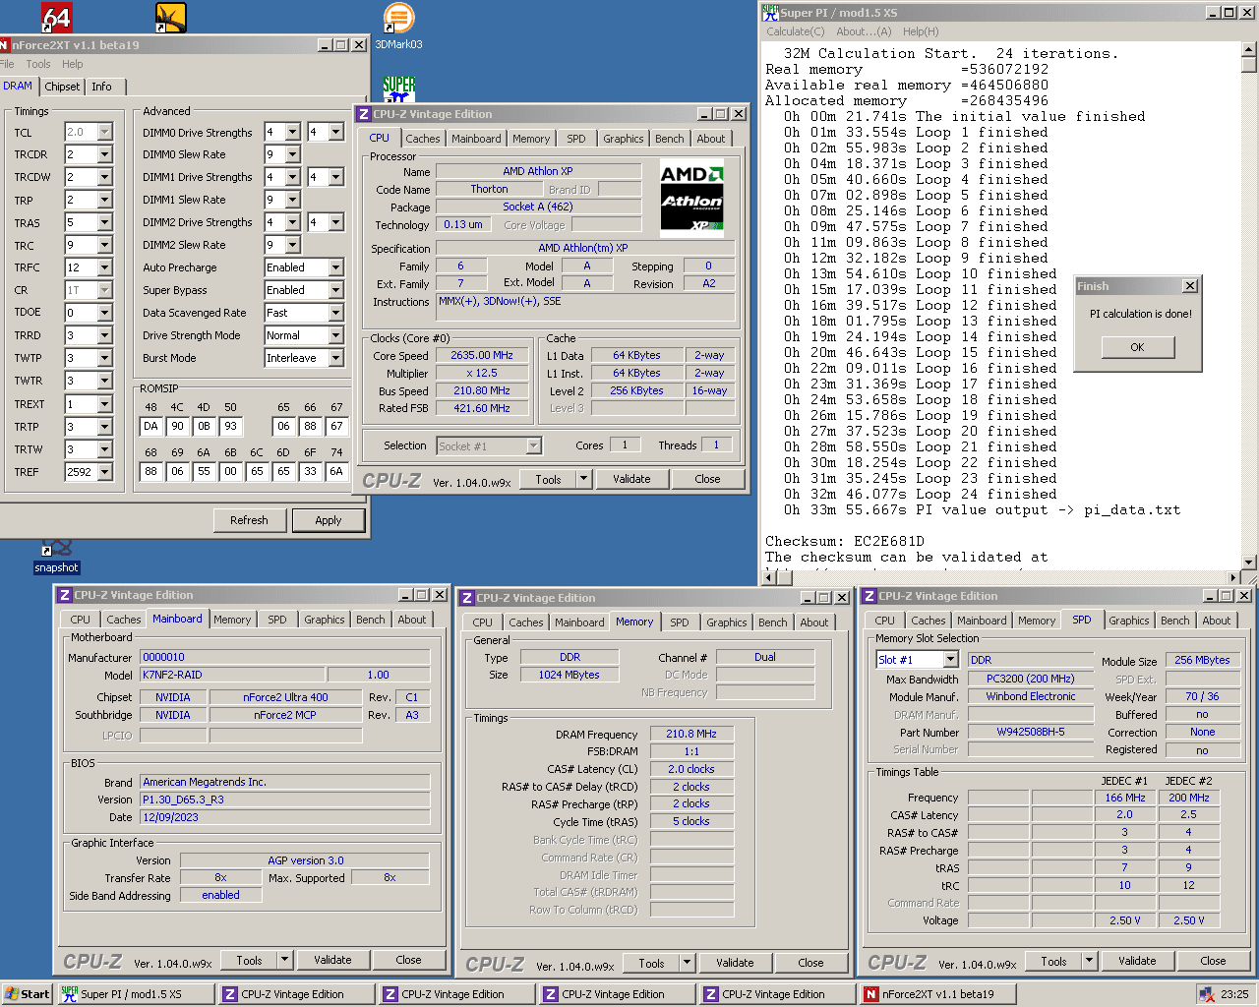Viewport: 1259px width, 1007px height.
Task: Click the taskbar clock showing 23:25
Action: 1234,994
